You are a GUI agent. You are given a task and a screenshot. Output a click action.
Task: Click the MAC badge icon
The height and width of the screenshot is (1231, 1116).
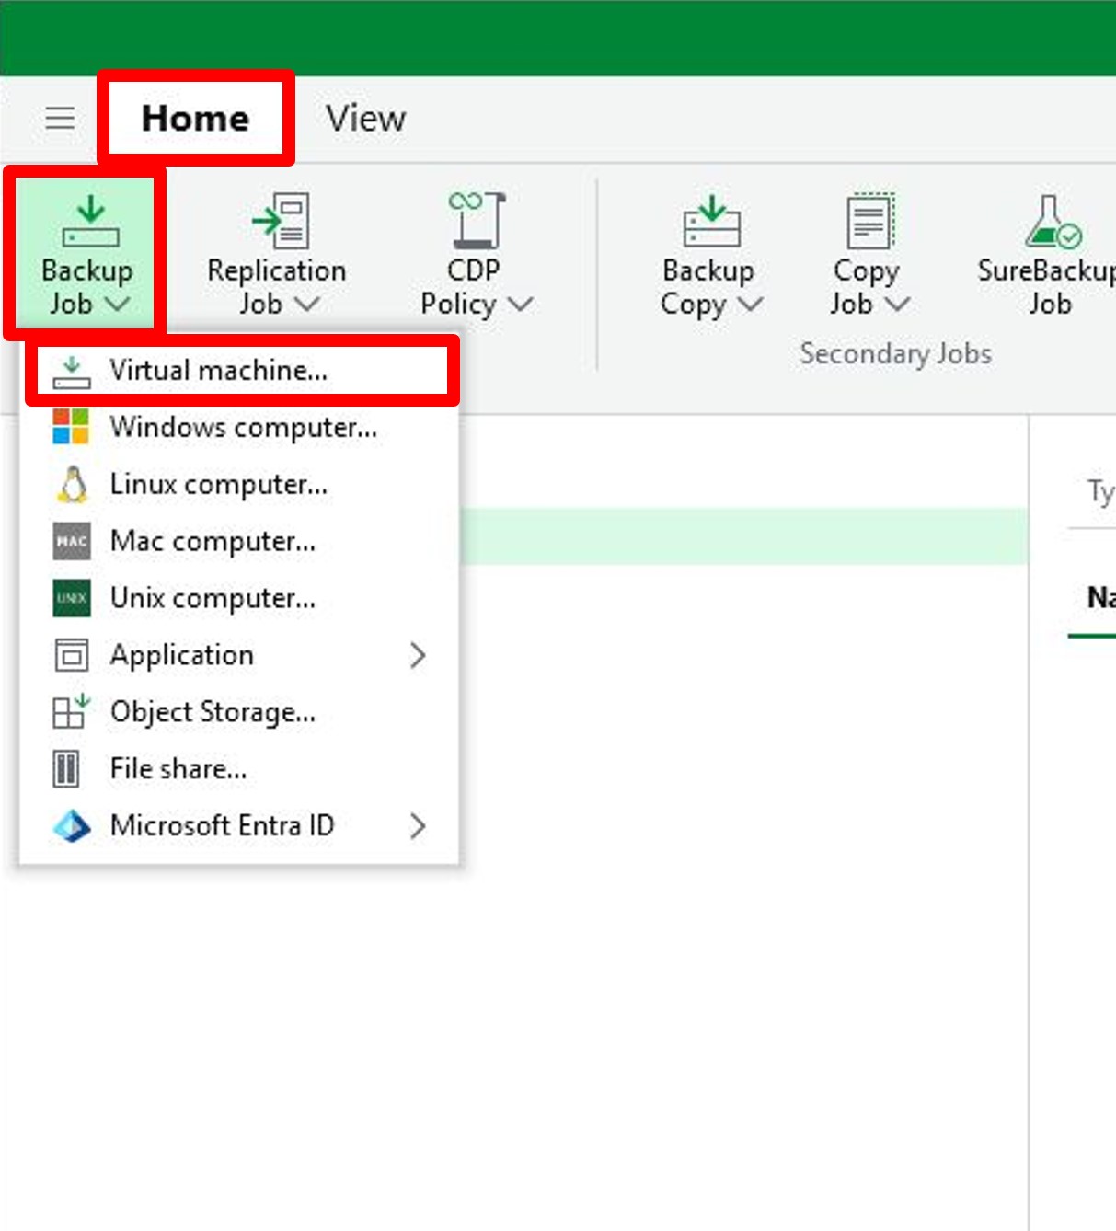(x=71, y=541)
